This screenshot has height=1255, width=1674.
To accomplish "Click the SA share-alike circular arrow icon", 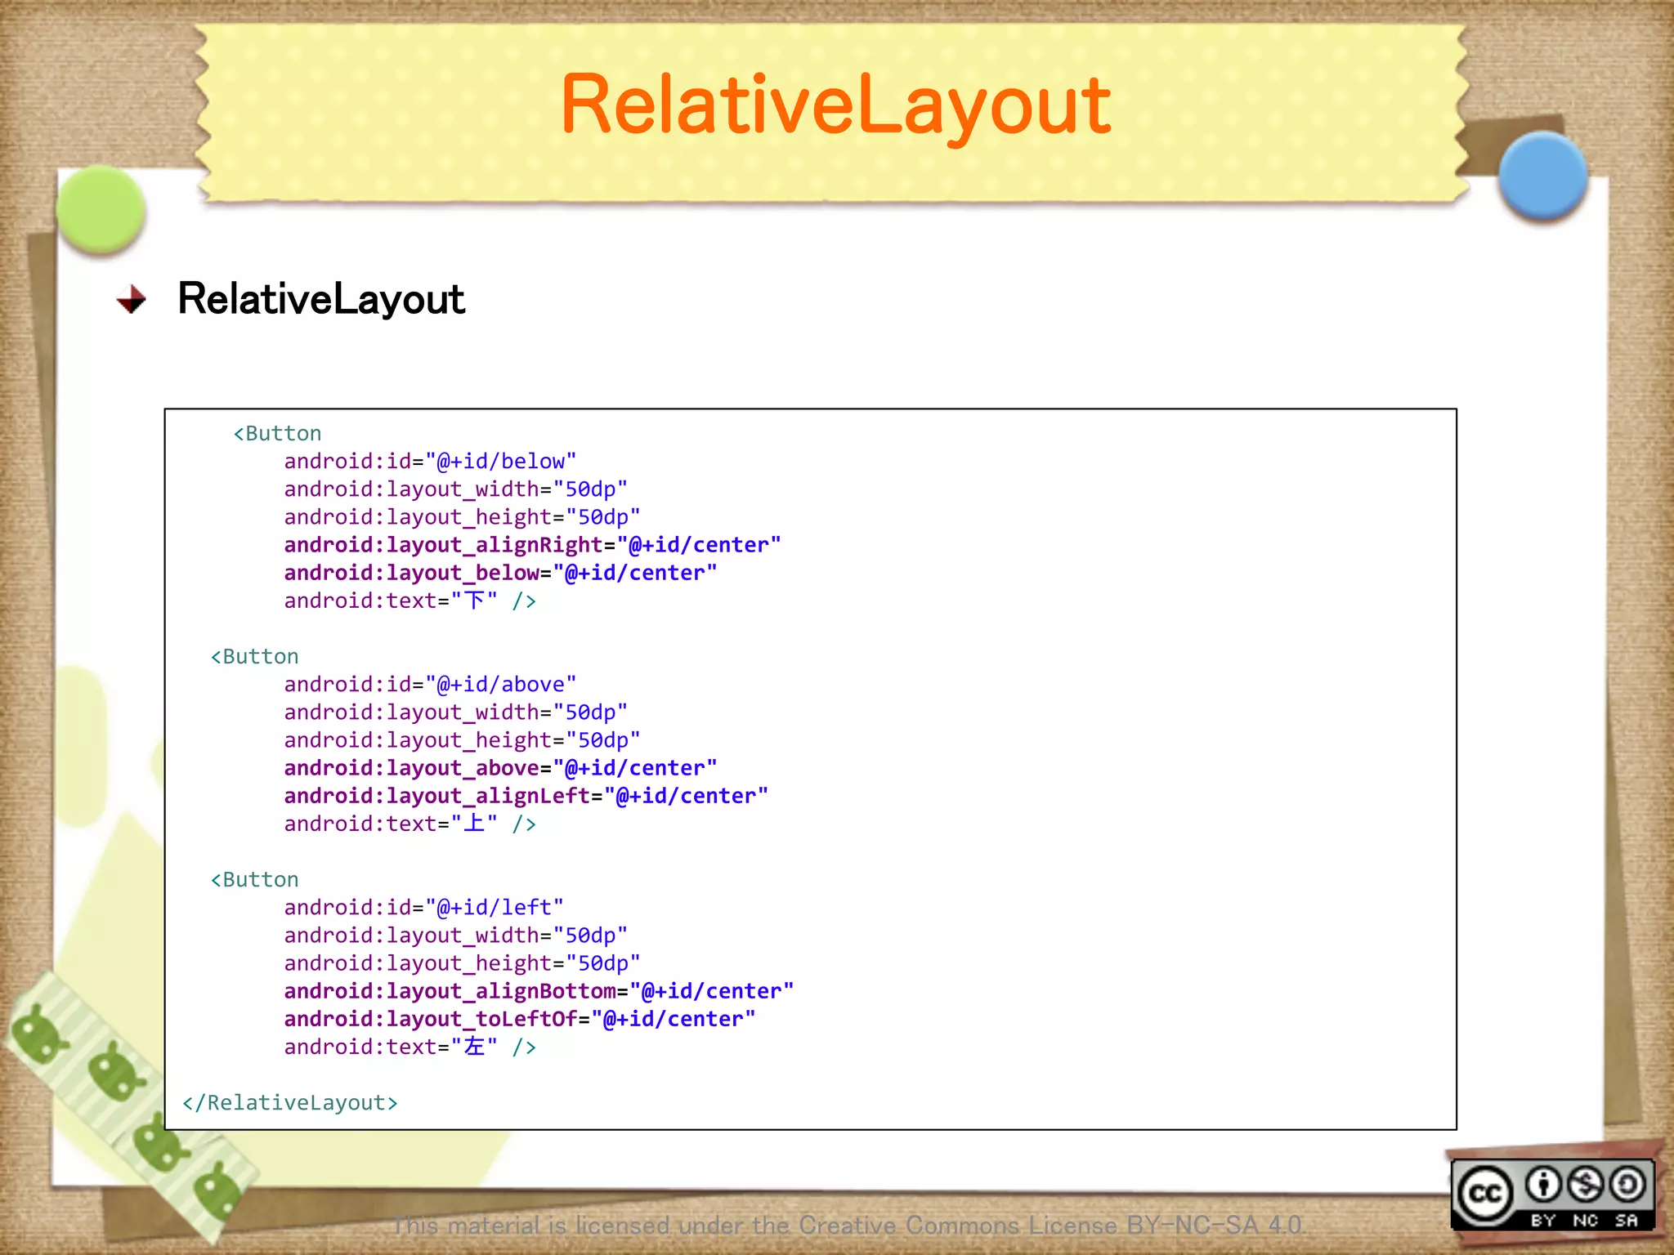I will tap(1627, 1185).
